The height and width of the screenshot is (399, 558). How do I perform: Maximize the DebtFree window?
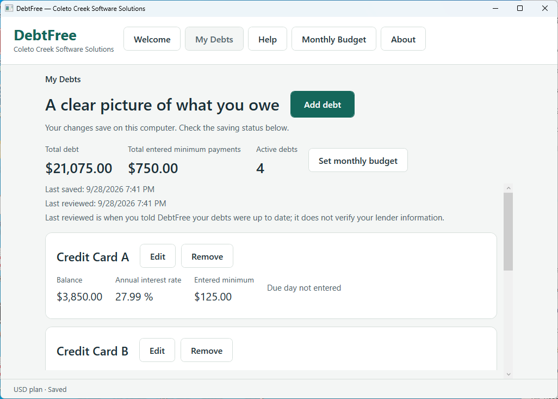click(x=520, y=8)
